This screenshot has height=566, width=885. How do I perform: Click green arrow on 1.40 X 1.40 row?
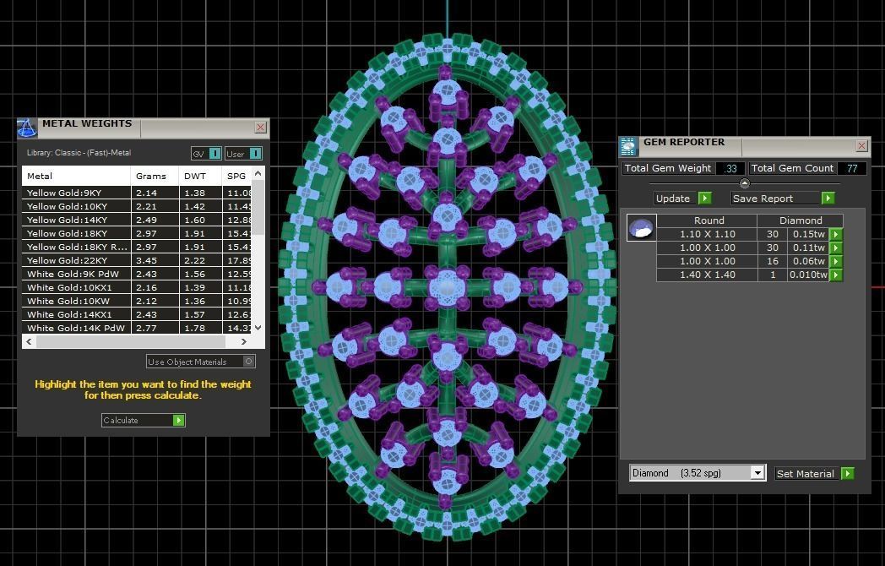[x=837, y=275]
